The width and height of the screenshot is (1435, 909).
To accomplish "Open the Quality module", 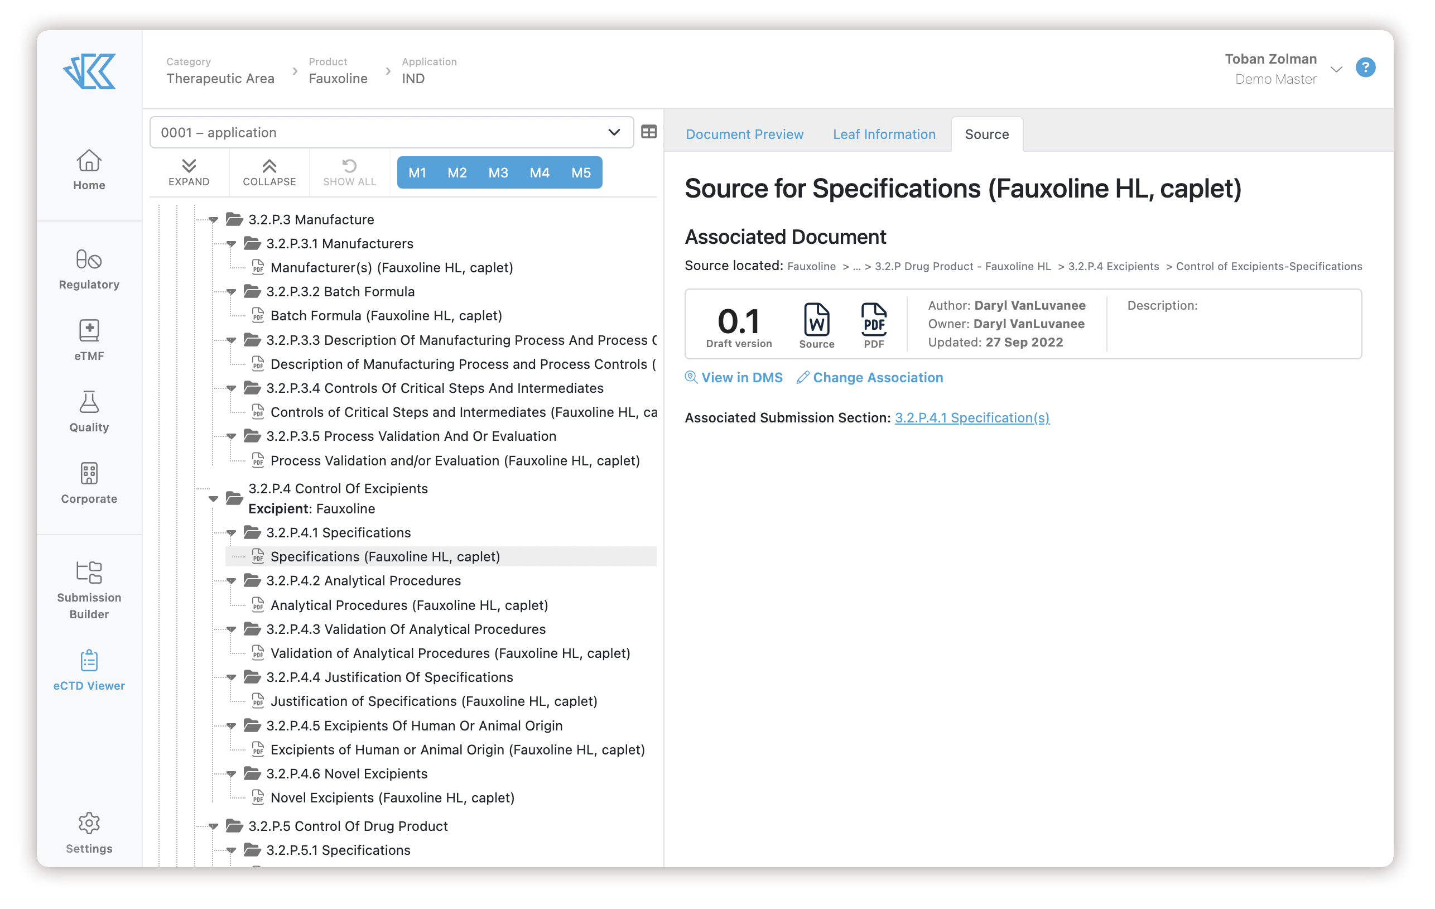I will pos(89,412).
